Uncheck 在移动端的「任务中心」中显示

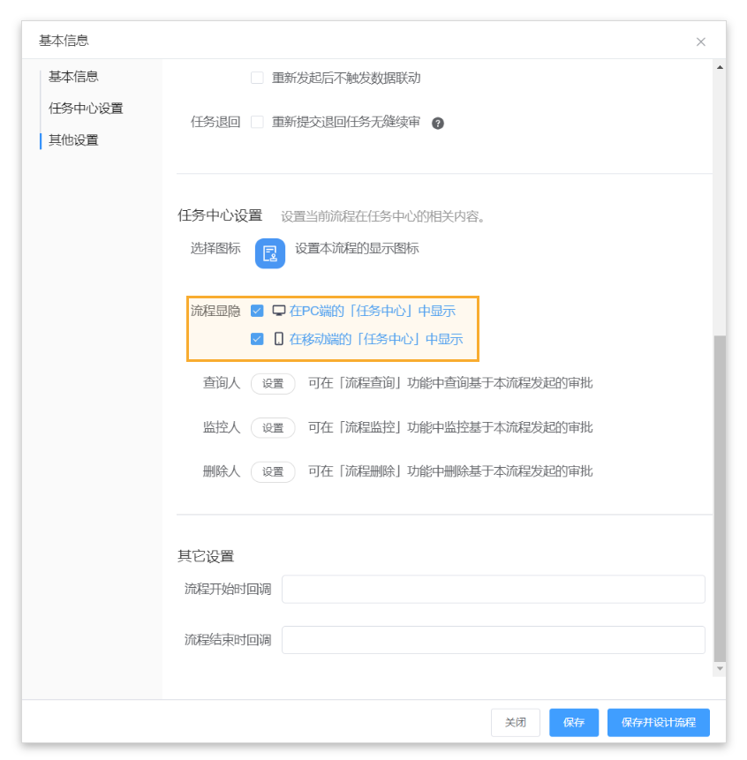(x=257, y=338)
